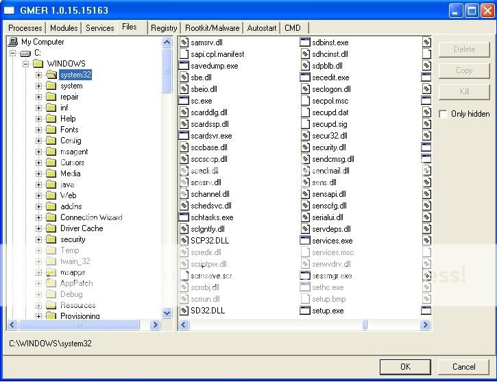Click the schedsvc.dll file icon
The image size is (497, 382).
coord(184,206)
